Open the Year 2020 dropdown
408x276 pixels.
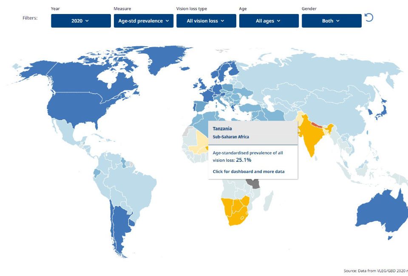pyautogui.click(x=81, y=21)
